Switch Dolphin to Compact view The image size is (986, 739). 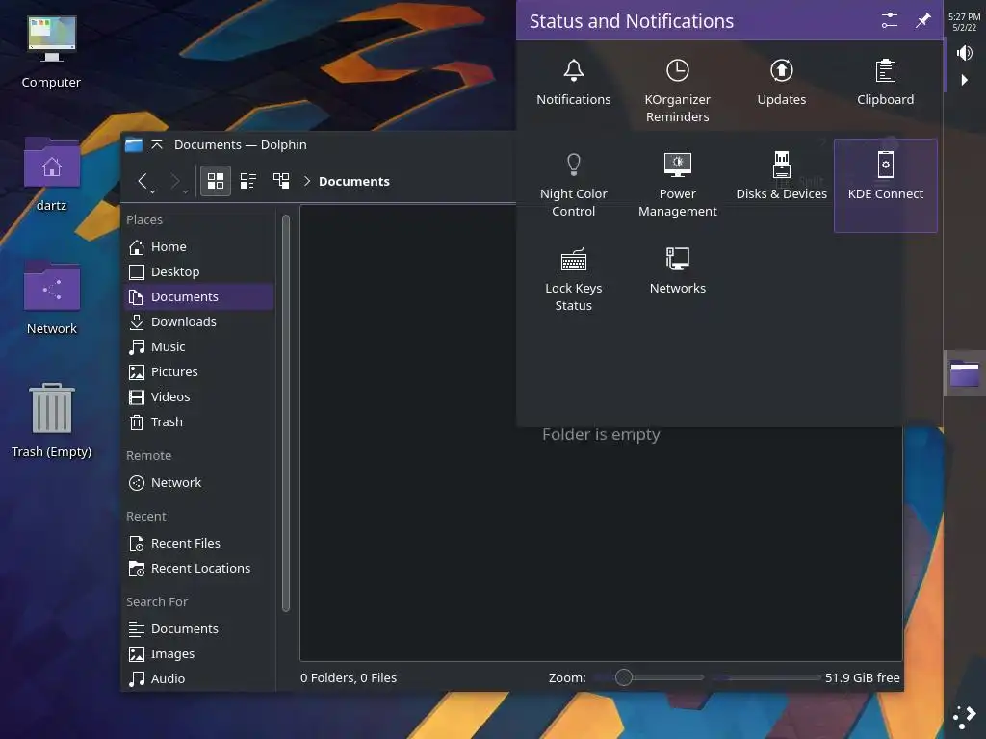(247, 181)
